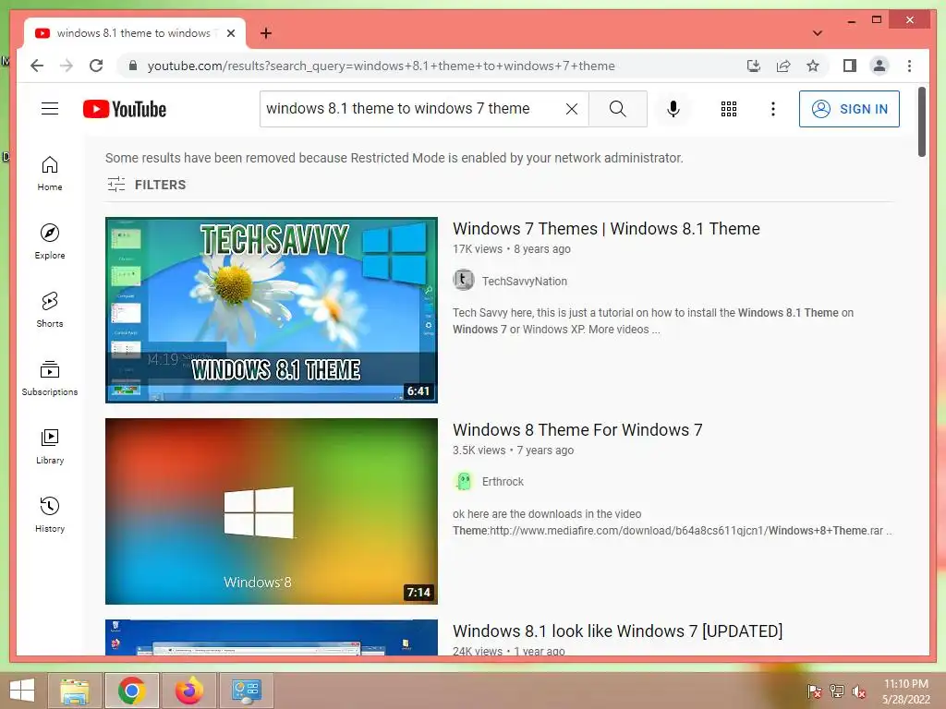Open Windows 8.1 look like Windows 7 video
The height and width of the screenshot is (709, 946).
[617, 631]
